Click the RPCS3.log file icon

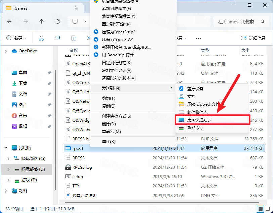[68, 167]
